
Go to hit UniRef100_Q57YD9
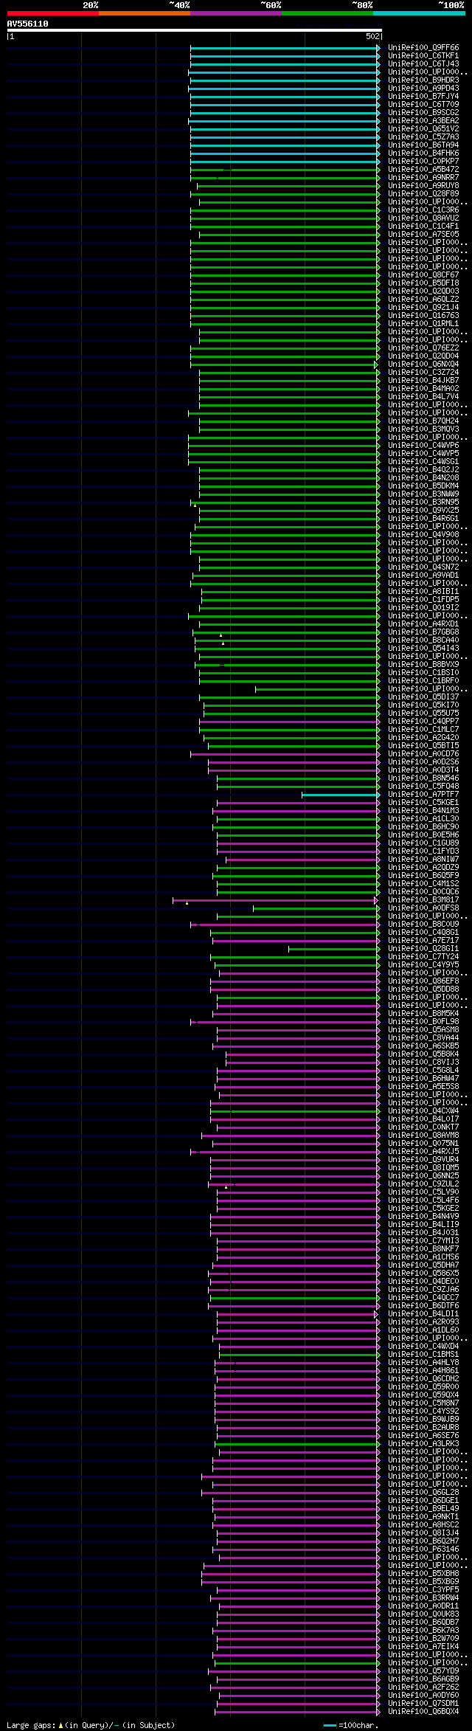coord(423,1671)
